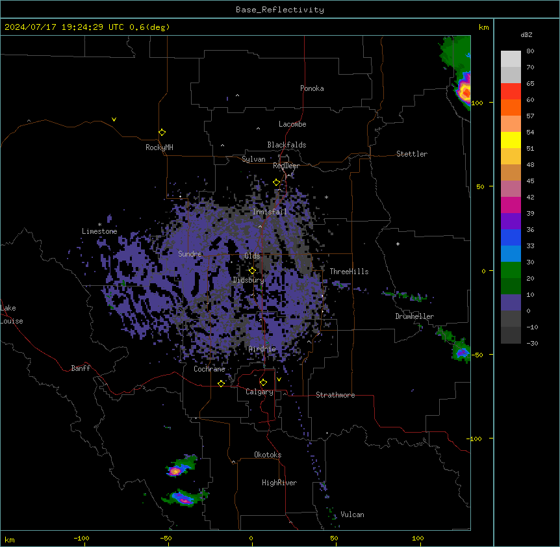Click the Blackfalds city label
The image size is (560, 547).
286,145
